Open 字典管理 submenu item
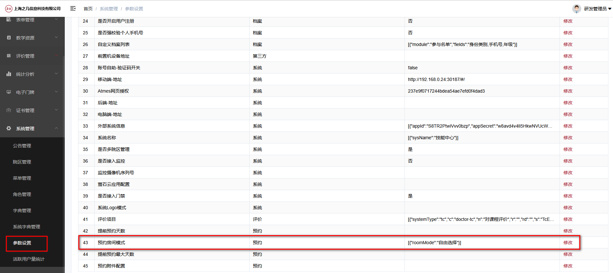This screenshot has height=273, width=613. (22, 210)
